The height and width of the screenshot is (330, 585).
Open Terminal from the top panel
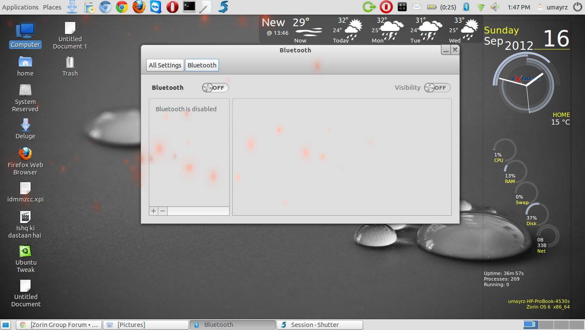189,7
